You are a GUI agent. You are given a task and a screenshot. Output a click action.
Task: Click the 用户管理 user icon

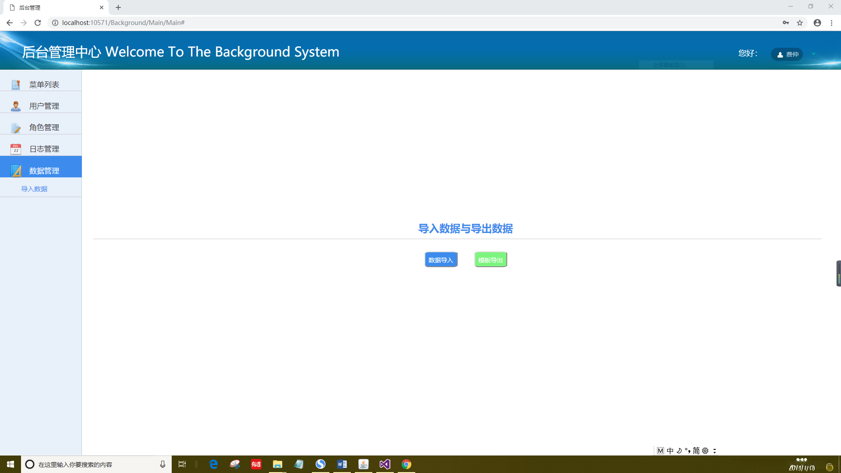coord(16,106)
